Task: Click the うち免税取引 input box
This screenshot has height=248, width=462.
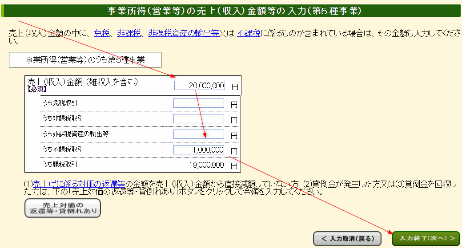Action: pos(199,103)
